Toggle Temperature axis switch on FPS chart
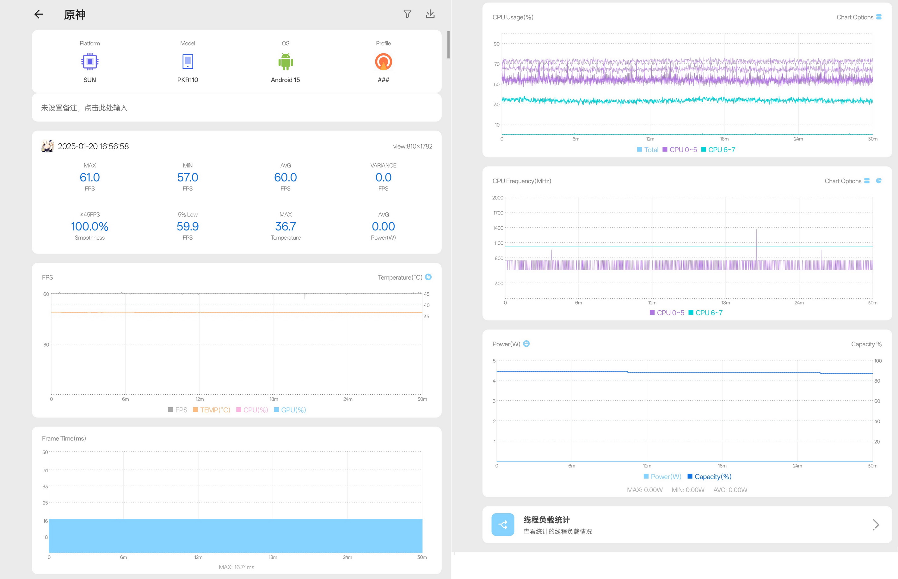 coord(428,277)
